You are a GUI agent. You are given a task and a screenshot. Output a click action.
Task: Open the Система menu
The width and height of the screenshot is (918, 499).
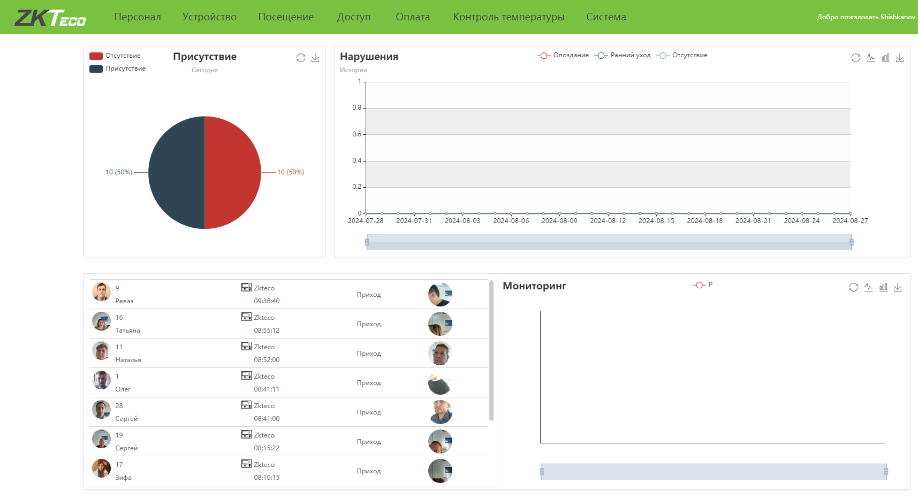(x=606, y=17)
